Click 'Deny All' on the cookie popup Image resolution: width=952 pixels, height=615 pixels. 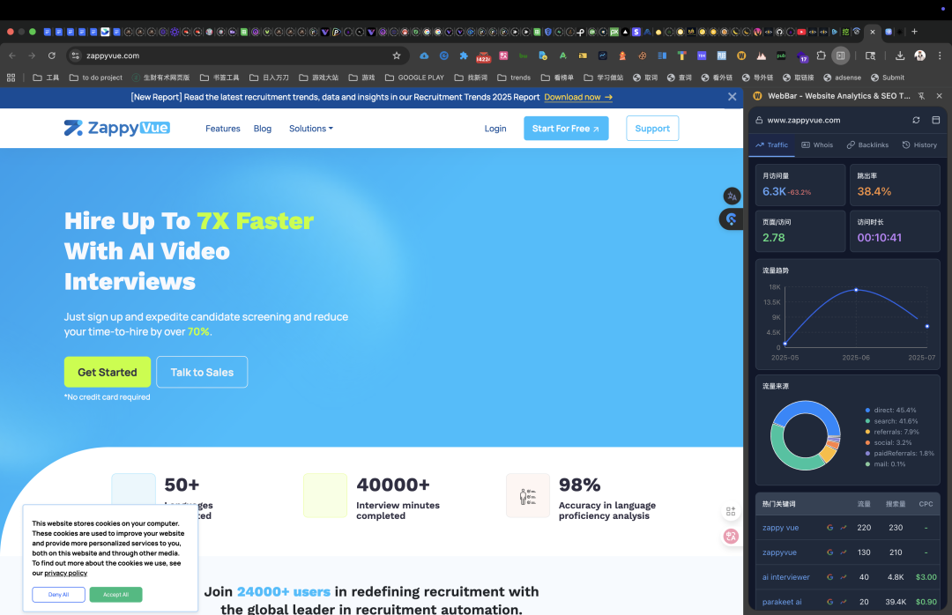58,595
